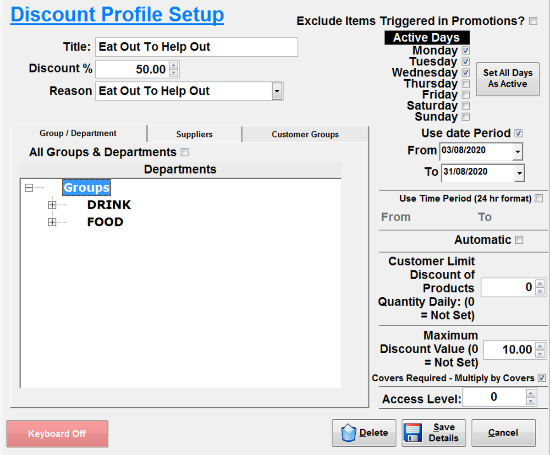Expand the DRINK group node
The image size is (550, 455).
pos(52,205)
